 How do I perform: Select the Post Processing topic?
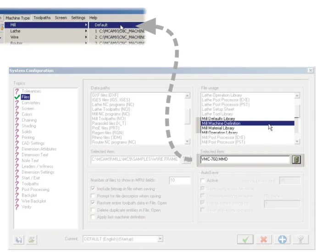click(x=35, y=190)
